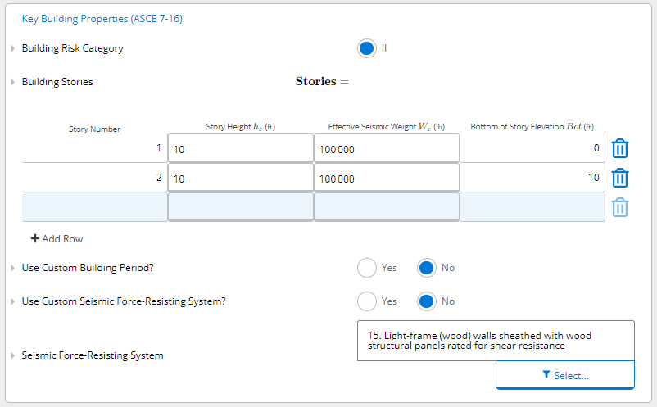Expand the Seismic Force-Resisting System item
This screenshot has width=657, height=407.
12,355
